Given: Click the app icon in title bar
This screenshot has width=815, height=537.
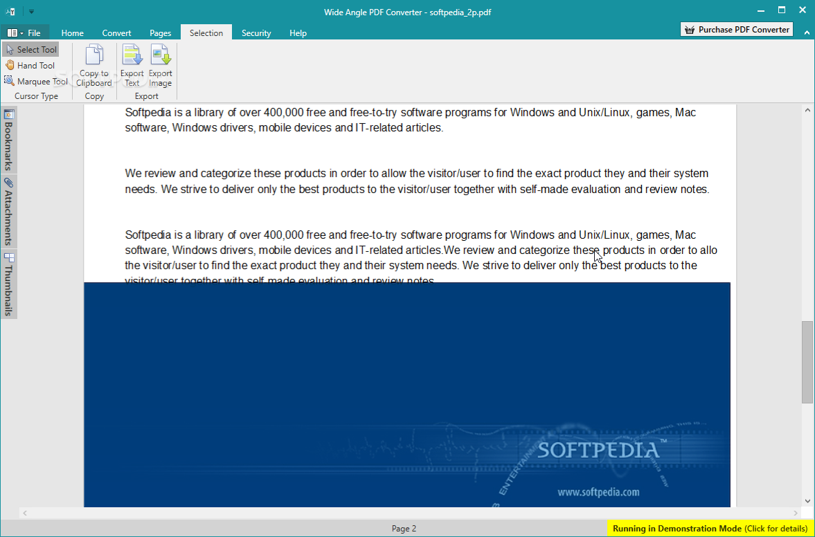Looking at the screenshot, I should click(10, 12).
